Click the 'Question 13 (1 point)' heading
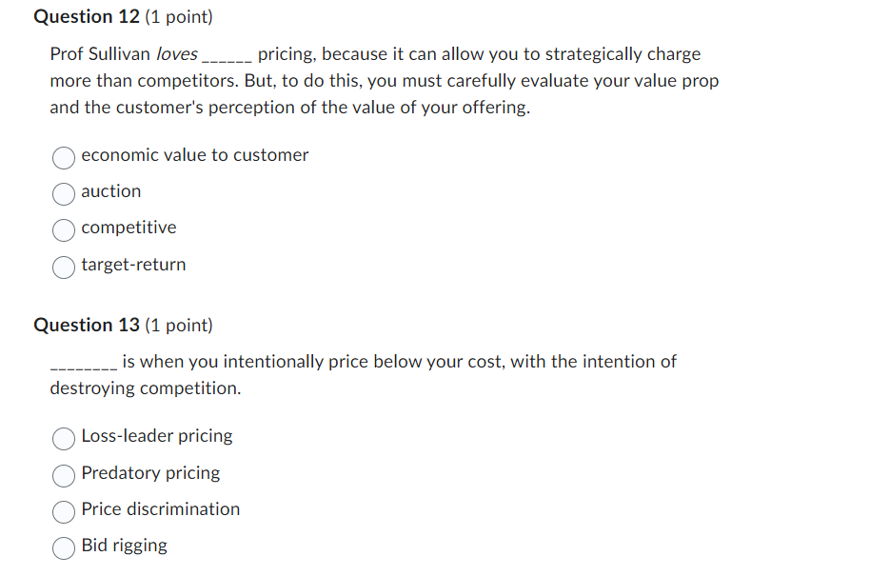Screen dimensions: 890x576 point(122,325)
